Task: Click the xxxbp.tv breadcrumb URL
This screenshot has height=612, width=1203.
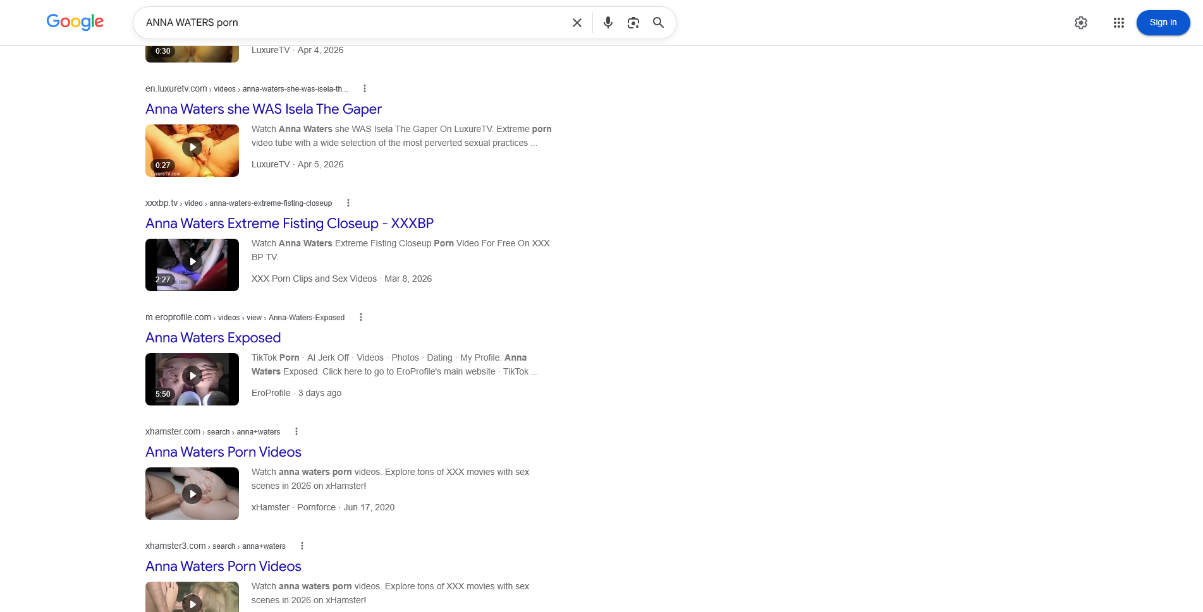Action: [x=238, y=203]
